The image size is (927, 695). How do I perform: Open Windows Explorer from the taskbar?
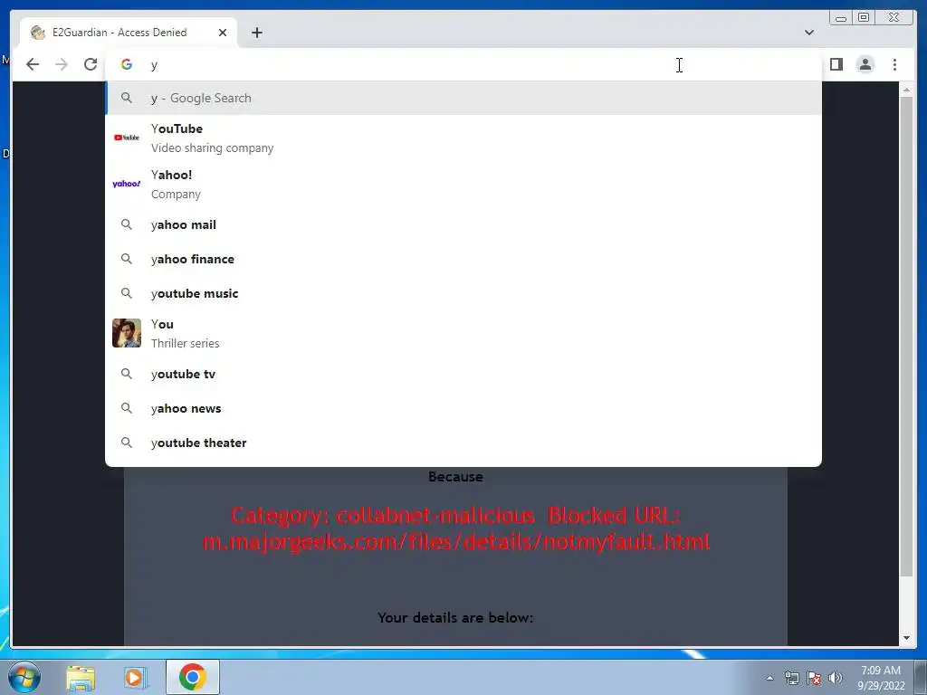[81, 677]
